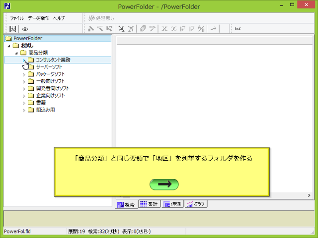
Task: Switch to the 検索 tab
Action: (126, 205)
